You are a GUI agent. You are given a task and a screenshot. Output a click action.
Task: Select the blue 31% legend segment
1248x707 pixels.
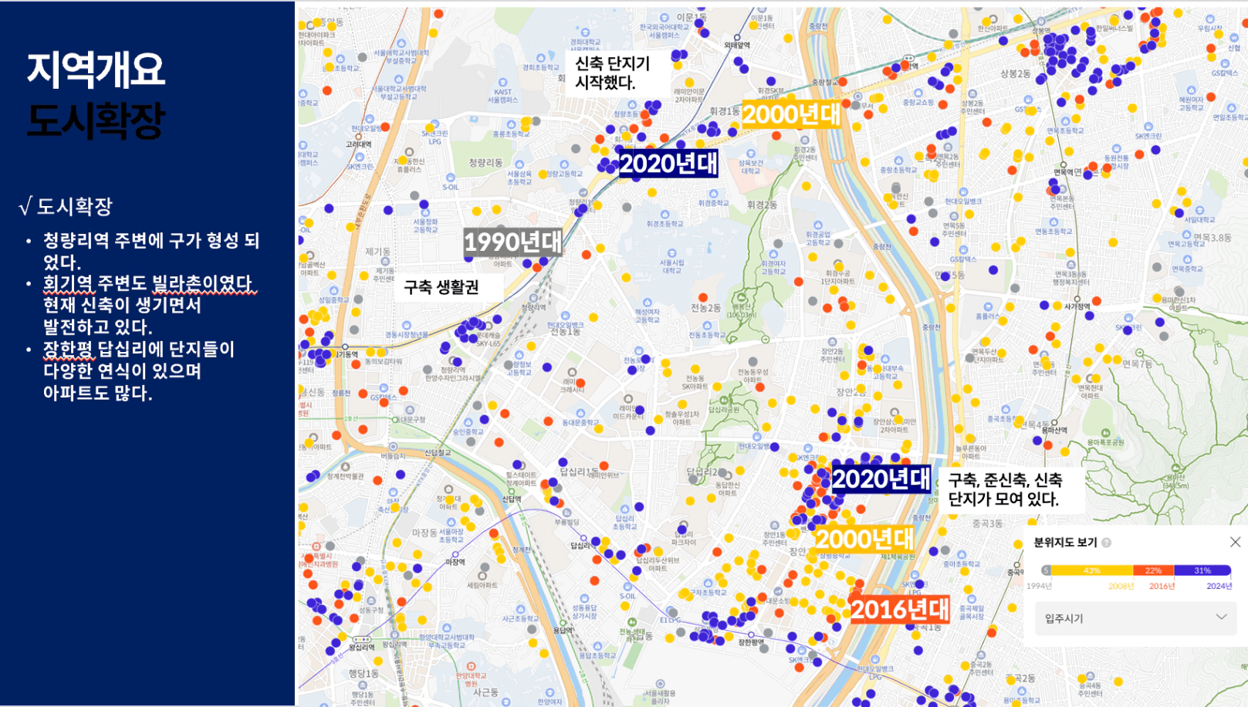(x=1202, y=570)
